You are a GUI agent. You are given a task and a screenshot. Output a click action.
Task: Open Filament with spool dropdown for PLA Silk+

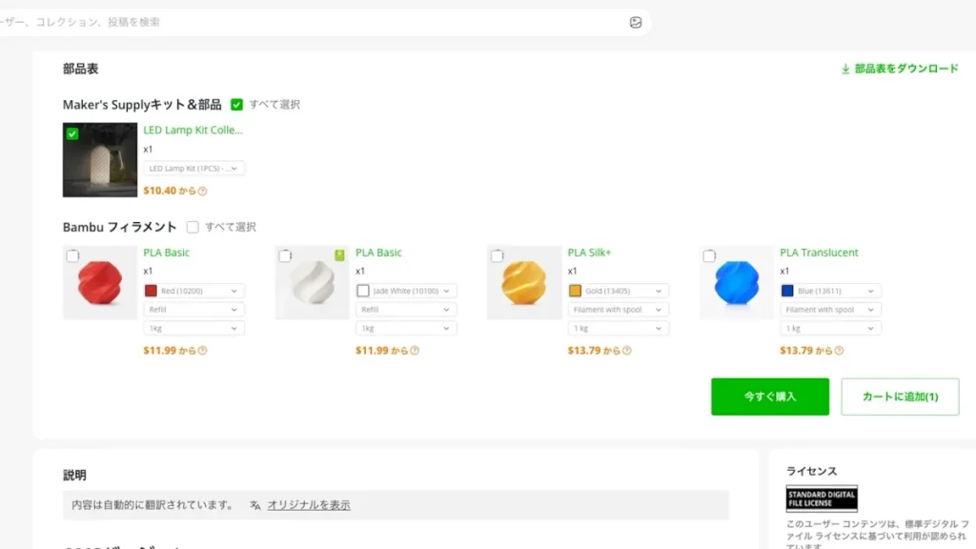coord(618,310)
